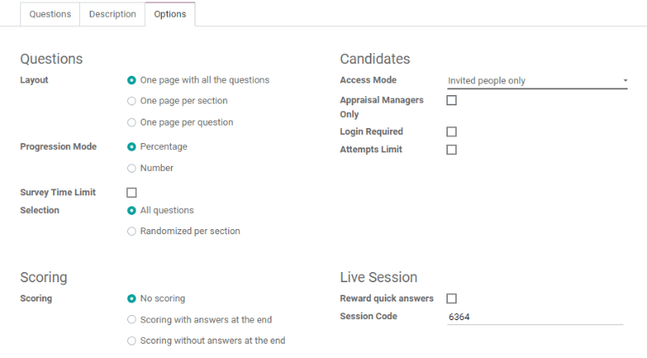
Task: Toggle the Attempts Limit checkbox
Action: (452, 150)
